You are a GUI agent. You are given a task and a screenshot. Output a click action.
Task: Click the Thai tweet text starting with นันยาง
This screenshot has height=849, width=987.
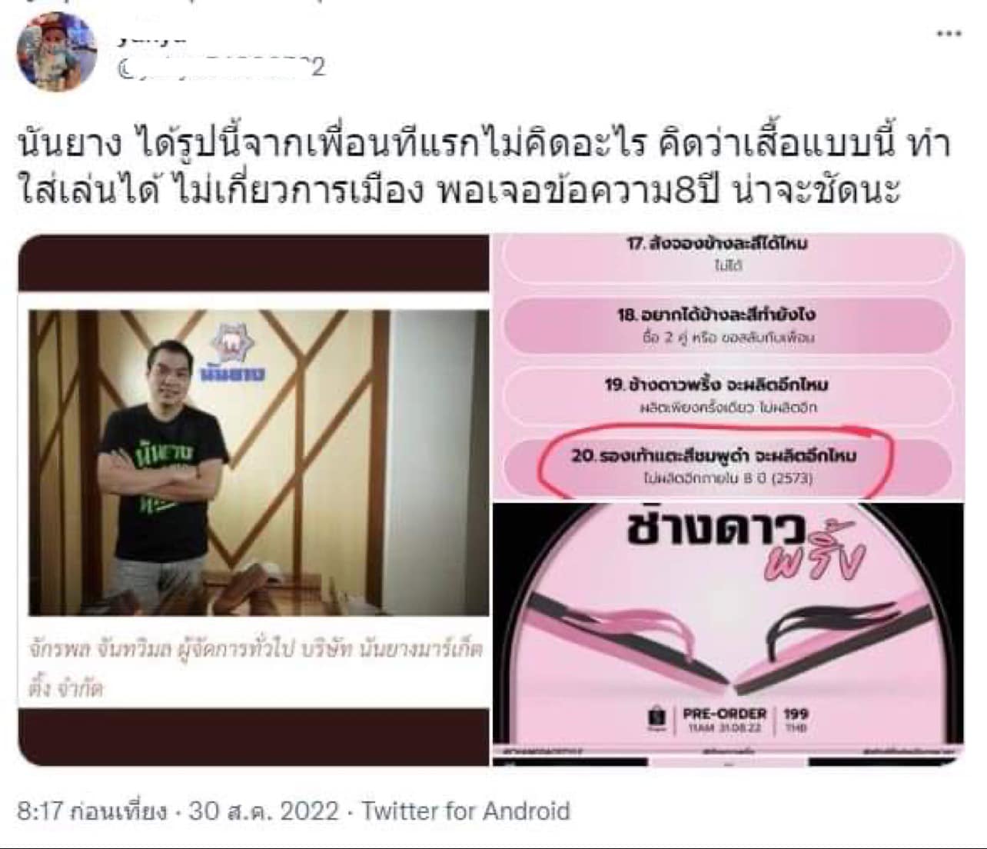[484, 167]
